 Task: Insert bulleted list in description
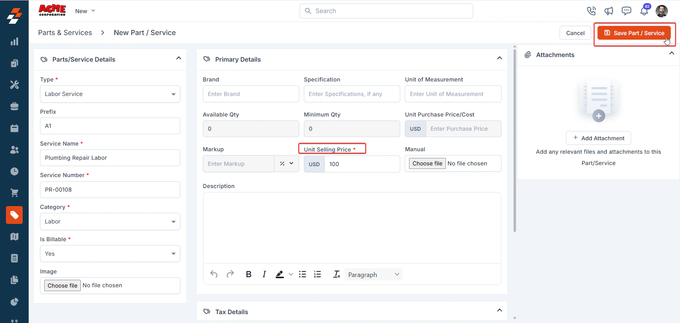[x=302, y=274]
